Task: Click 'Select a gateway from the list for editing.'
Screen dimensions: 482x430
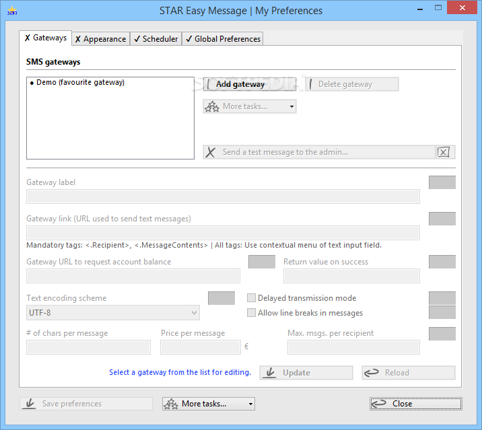Action: coord(180,372)
